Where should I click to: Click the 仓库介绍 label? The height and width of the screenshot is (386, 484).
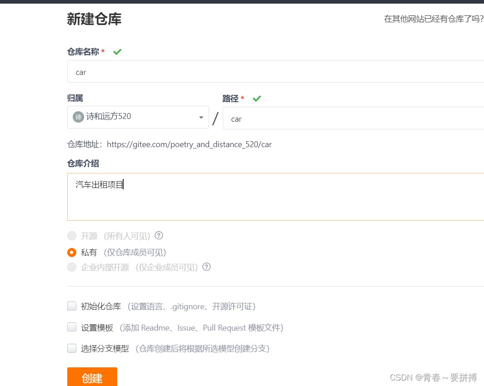[x=83, y=163]
